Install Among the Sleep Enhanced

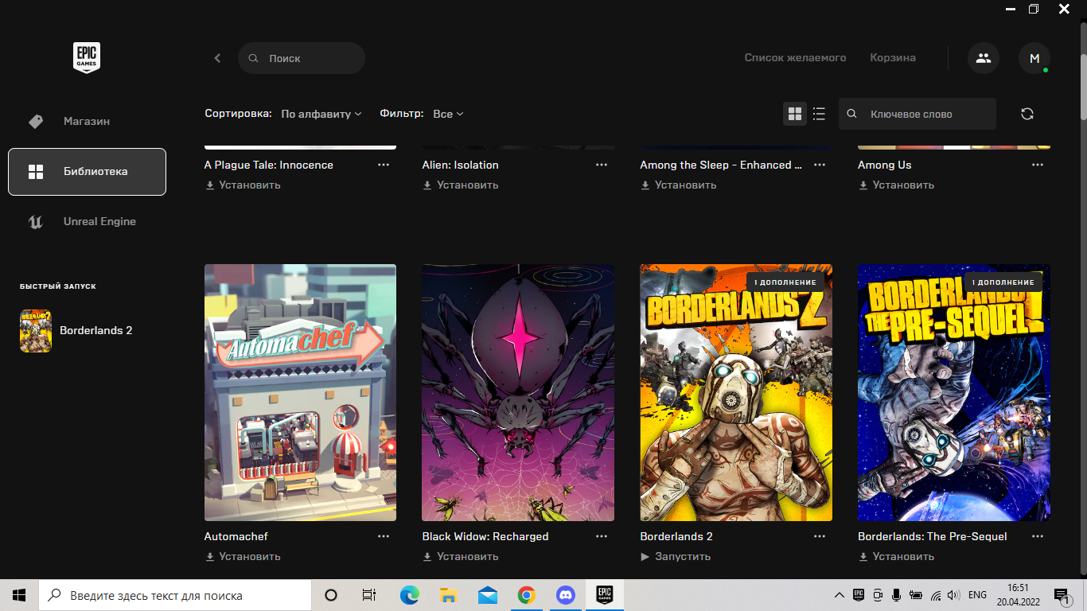click(x=679, y=185)
